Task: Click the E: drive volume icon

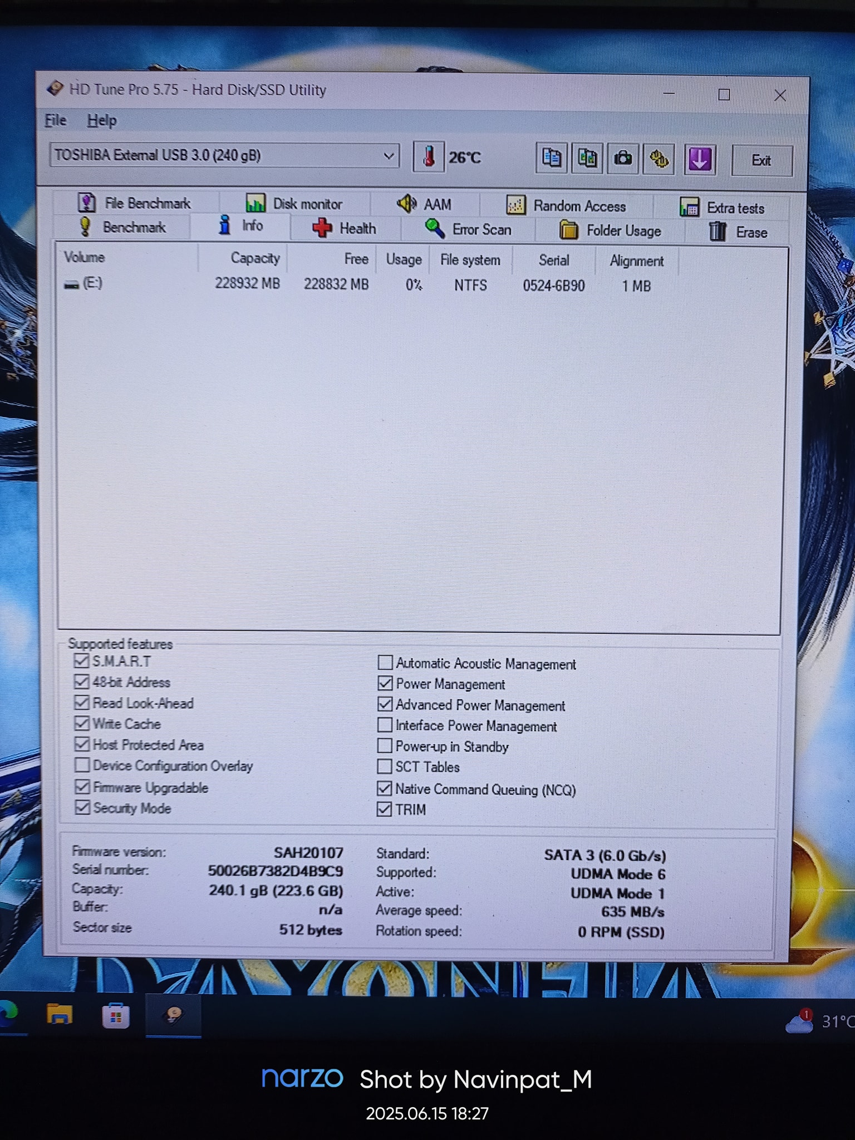Action: tap(71, 284)
